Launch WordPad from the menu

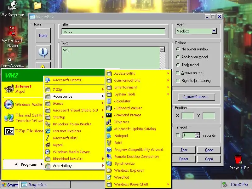point(122,177)
